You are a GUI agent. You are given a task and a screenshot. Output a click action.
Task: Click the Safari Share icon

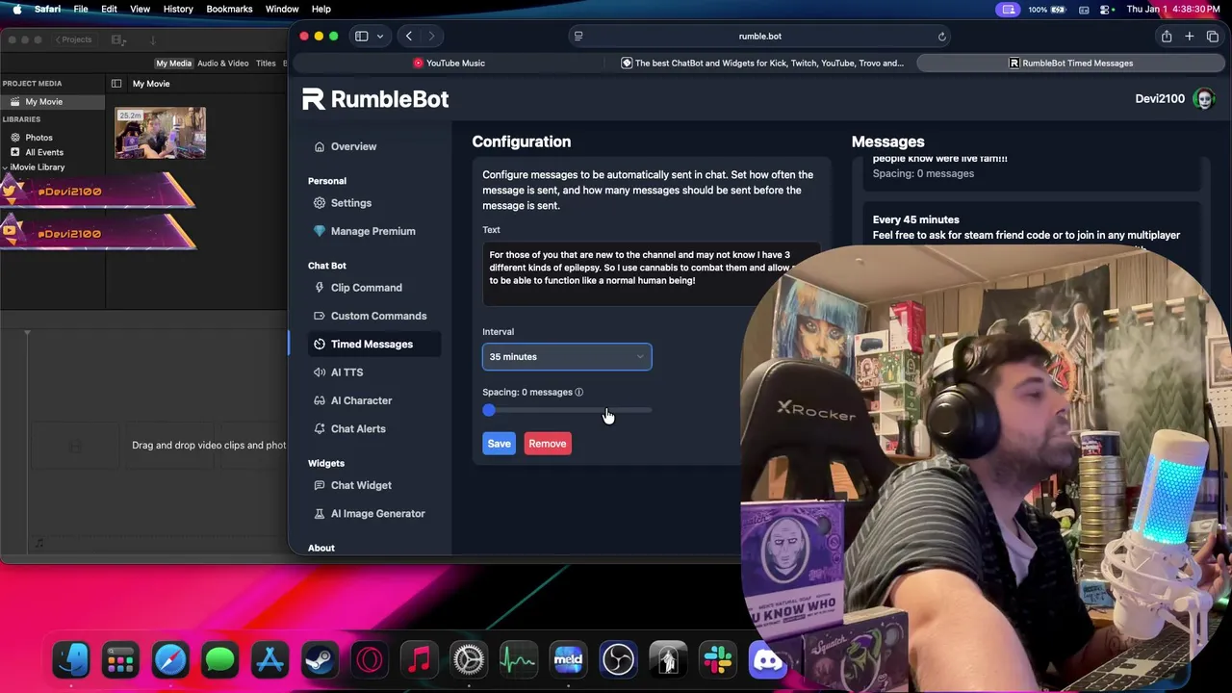pos(1167,37)
